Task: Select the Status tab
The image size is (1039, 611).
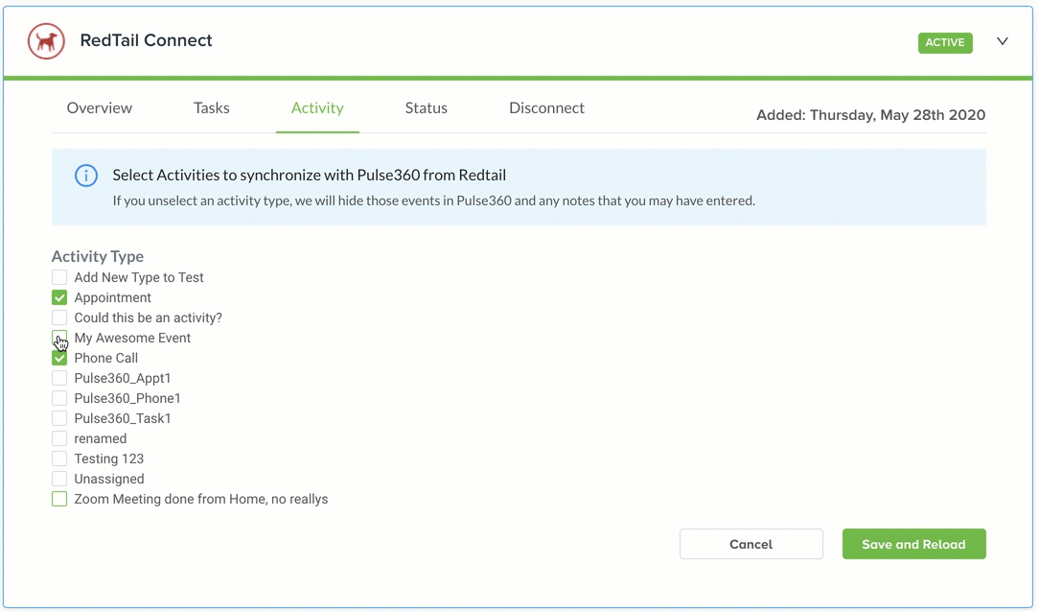Action: tap(427, 108)
